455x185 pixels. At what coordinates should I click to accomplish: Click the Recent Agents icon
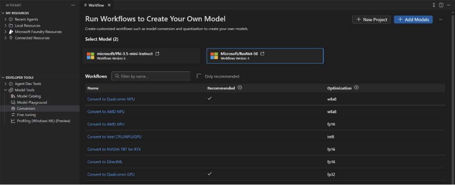click(x=11, y=19)
